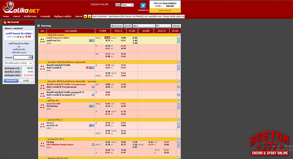The height and width of the screenshot is (159, 293).
Task: Click the Amount input field
Action: pos(23,57)
